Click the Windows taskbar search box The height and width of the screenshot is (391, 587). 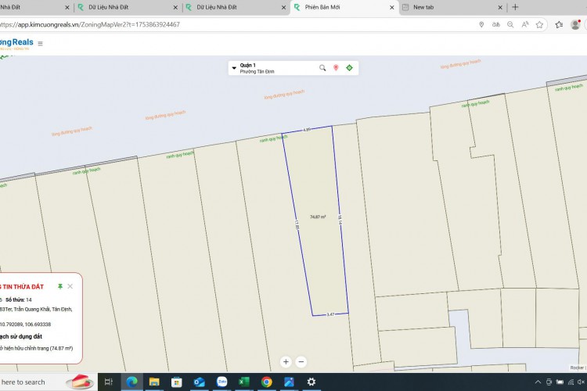click(47, 382)
